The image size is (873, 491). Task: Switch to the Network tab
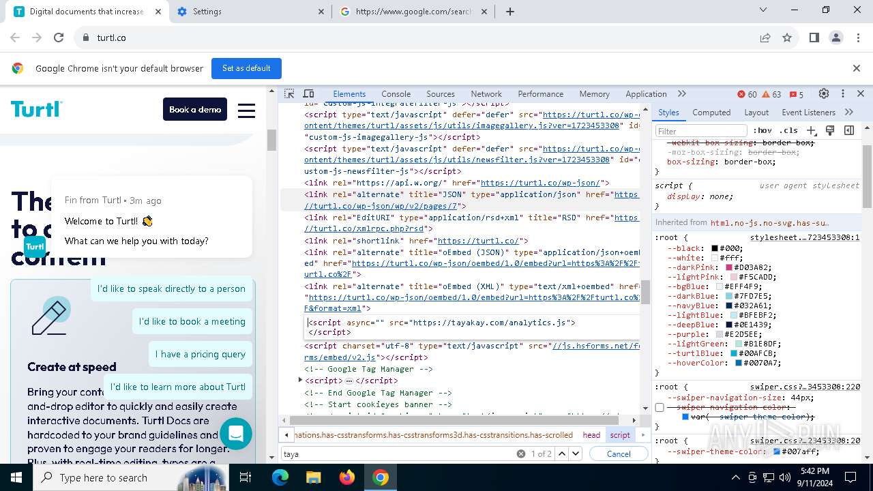pos(486,94)
